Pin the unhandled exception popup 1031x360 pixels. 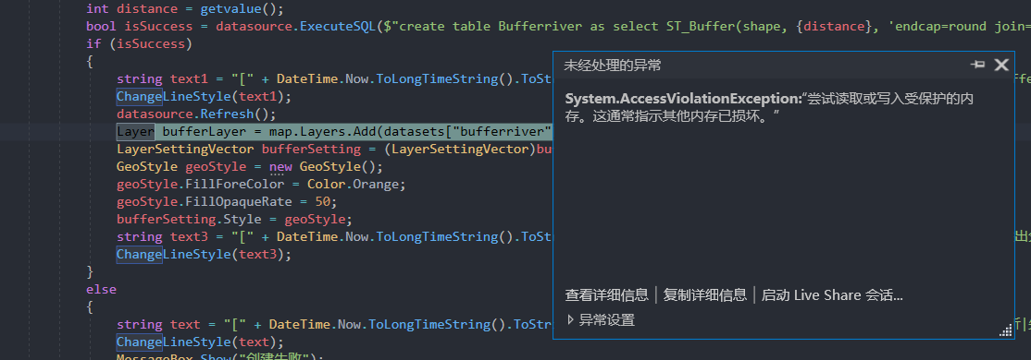point(977,65)
